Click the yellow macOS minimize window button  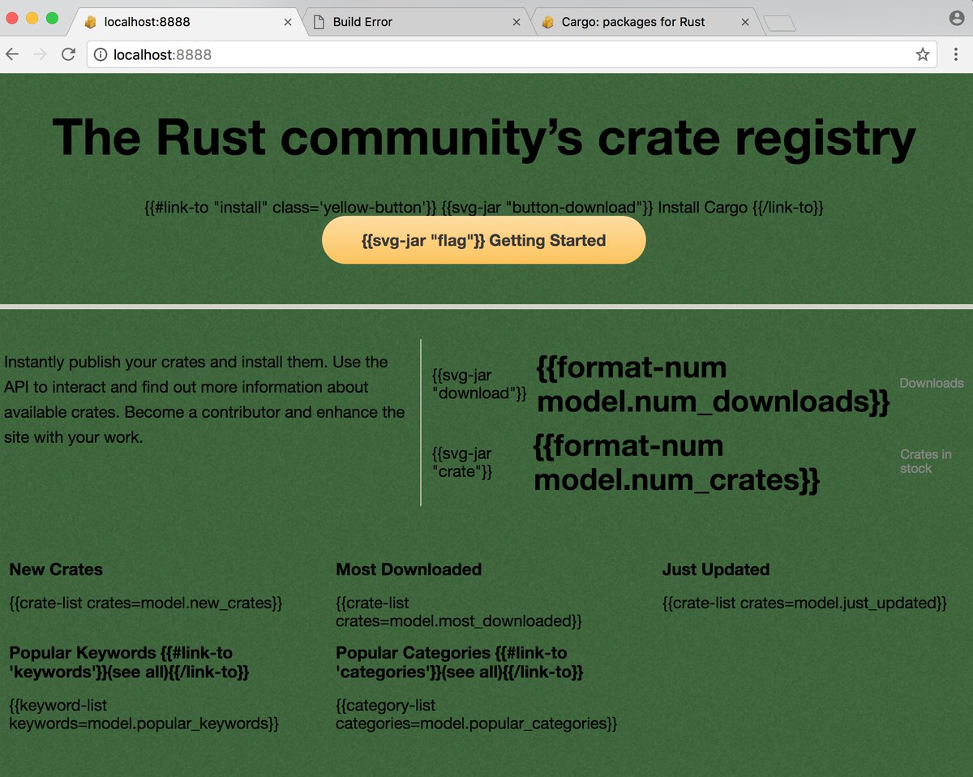(x=32, y=18)
